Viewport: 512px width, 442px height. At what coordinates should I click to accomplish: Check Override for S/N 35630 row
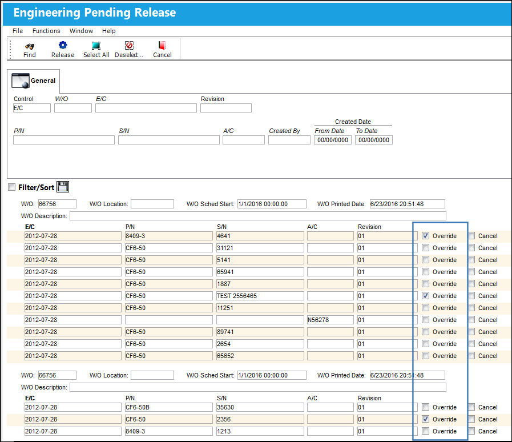tap(425, 407)
